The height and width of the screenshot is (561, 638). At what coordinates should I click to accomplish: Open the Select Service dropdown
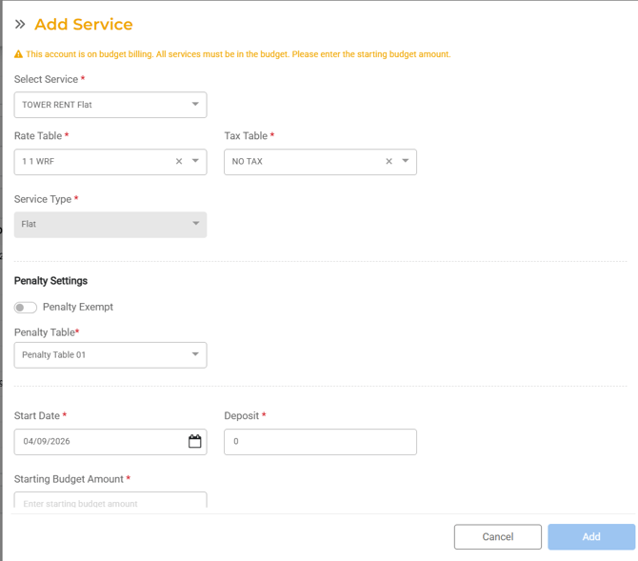[110, 105]
